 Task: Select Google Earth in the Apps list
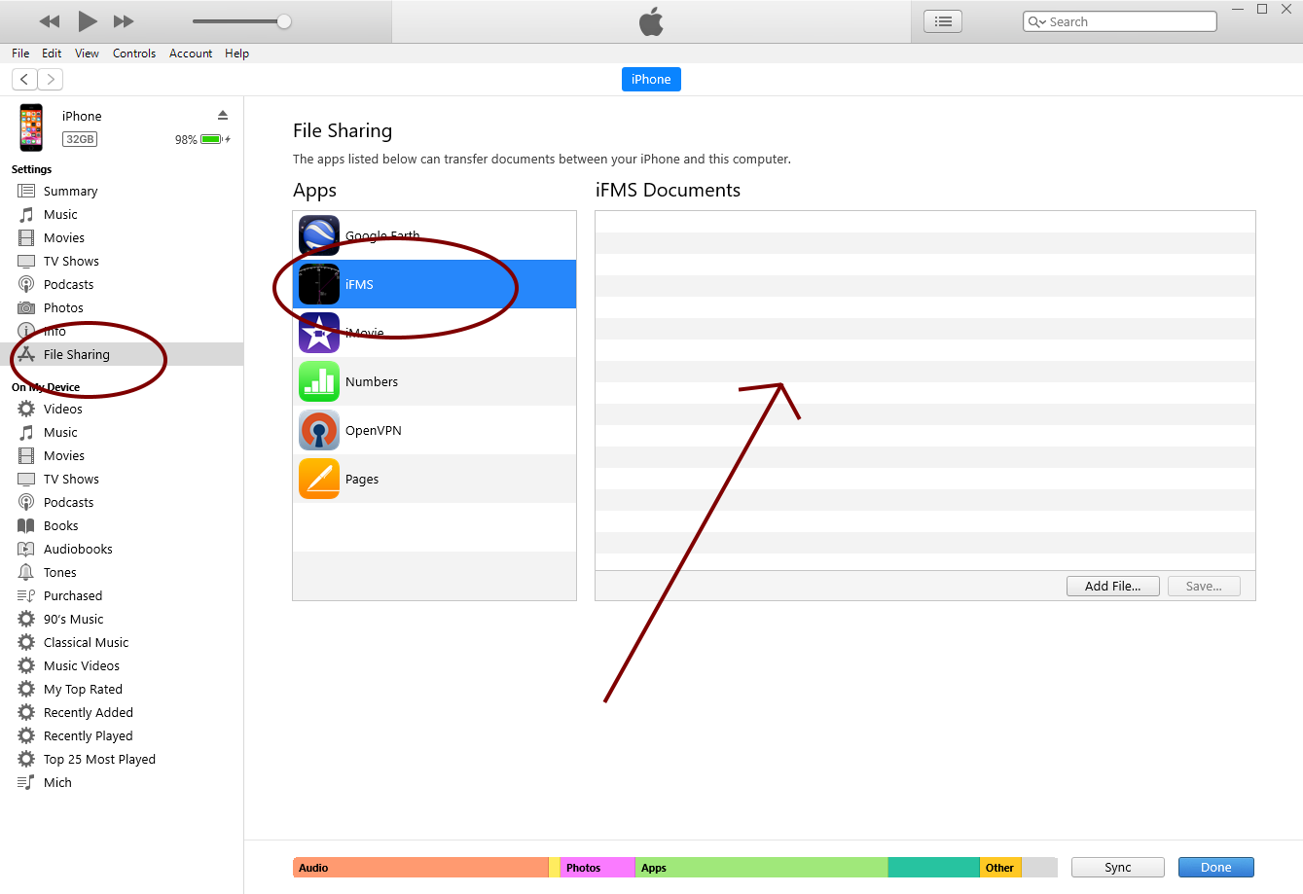click(434, 235)
